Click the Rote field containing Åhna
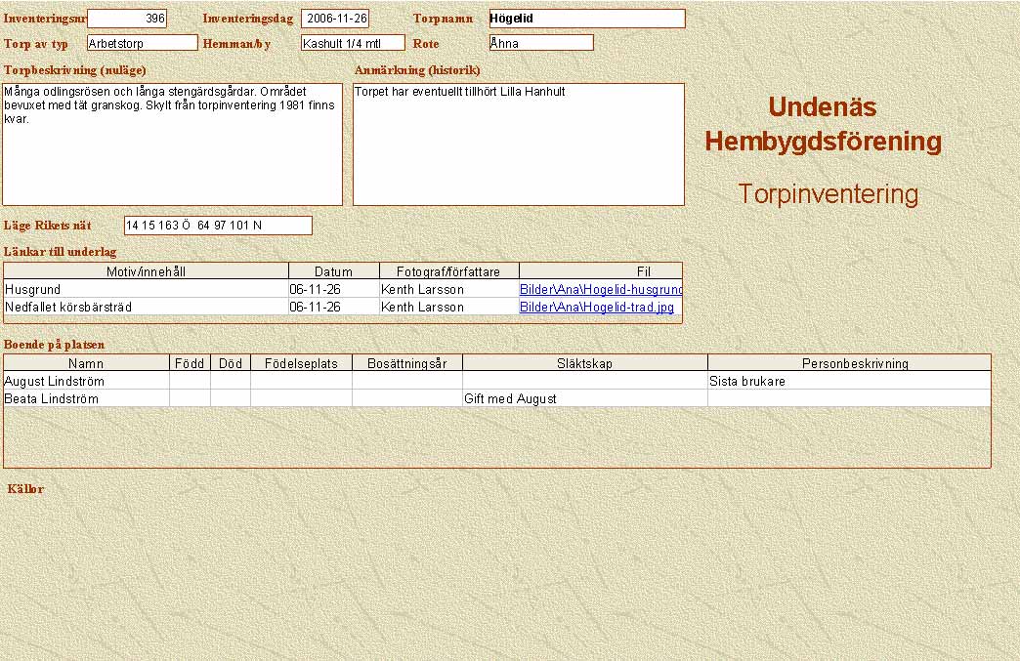The image size is (1020, 661). [x=541, y=43]
